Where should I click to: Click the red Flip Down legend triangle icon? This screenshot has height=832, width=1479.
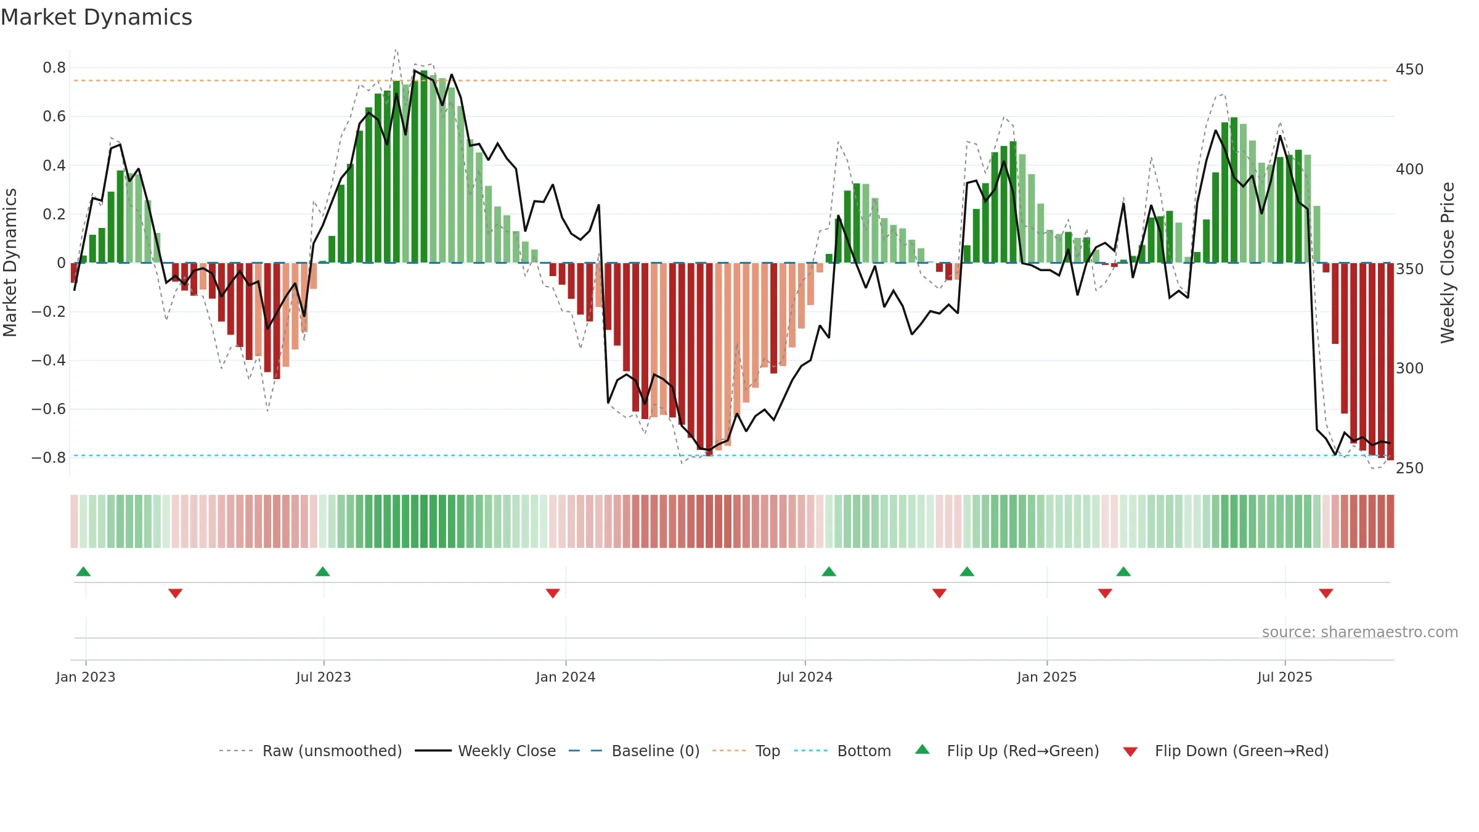pyautogui.click(x=1130, y=752)
